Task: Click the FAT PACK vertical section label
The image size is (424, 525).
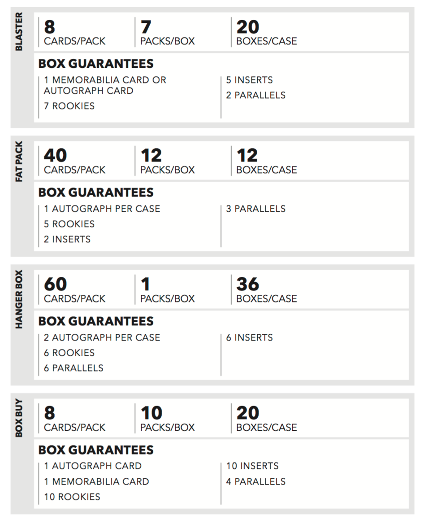Action: click(19, 162)
